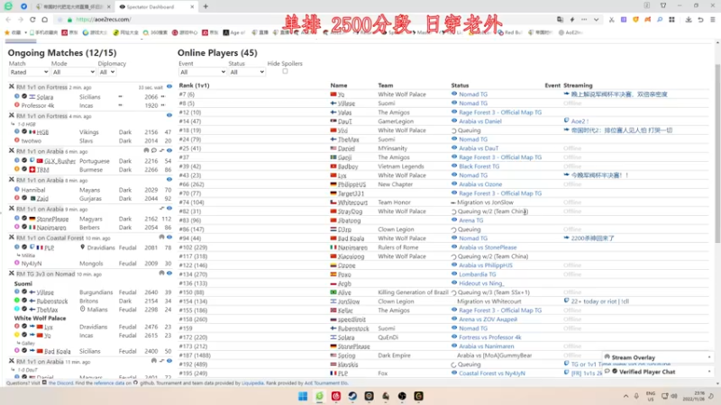Click spectate eye for Coastal Forest match
Screen dimensions: 721x405
tap(169, 238)
